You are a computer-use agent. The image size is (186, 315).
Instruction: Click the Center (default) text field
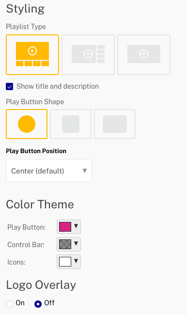click(38, 171)
